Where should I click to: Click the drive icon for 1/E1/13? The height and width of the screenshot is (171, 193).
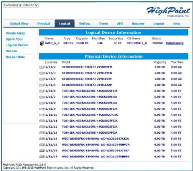click(x=42, y=133)
